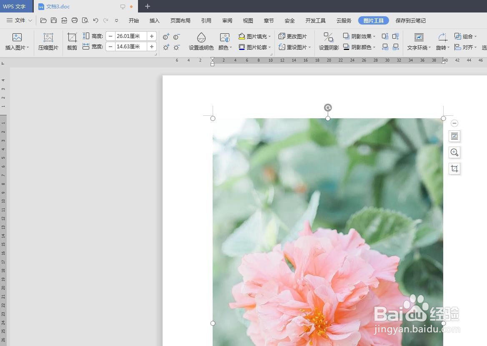Switch to Cloud Service (云服务) tab
Screen dimensions: 487x346
[x=344, y=20]
